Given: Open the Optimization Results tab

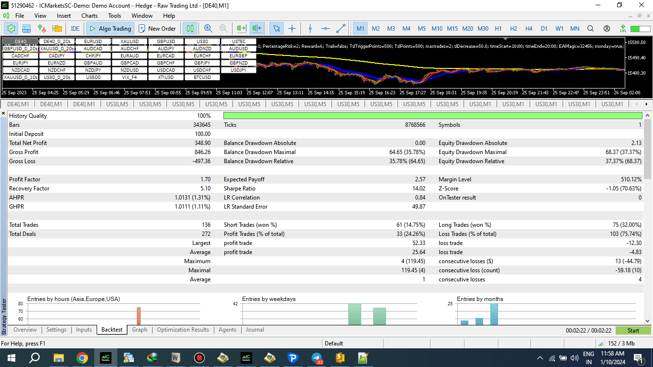Looking at the screenshot, I should pos(183,330).
